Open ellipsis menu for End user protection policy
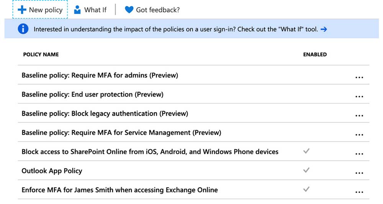Image resolution: width=383 pixels, height=204 pixels. 359,97
